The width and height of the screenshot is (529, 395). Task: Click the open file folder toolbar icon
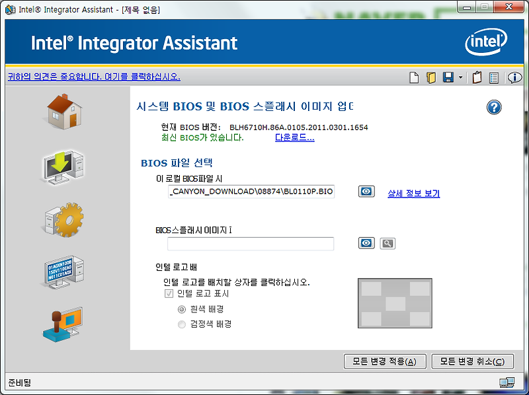[x=431, y=78]
